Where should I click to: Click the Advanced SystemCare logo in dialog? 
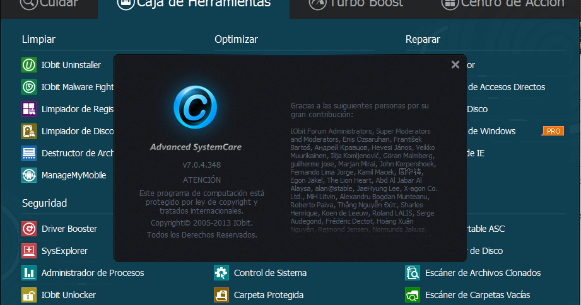coord(196,107)
